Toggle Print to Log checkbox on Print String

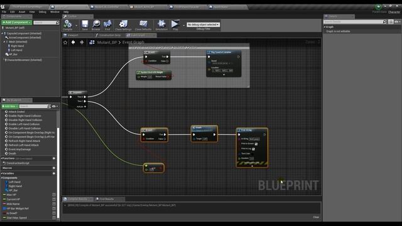[x=253, y=149]
